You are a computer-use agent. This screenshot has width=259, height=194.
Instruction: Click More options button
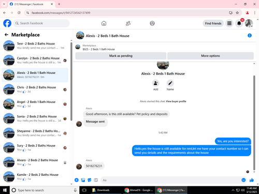pyautogui.click(x=210, y=56)
